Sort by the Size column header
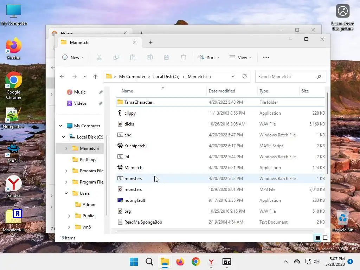Screen dimensions: 360x270 point(312,91)
